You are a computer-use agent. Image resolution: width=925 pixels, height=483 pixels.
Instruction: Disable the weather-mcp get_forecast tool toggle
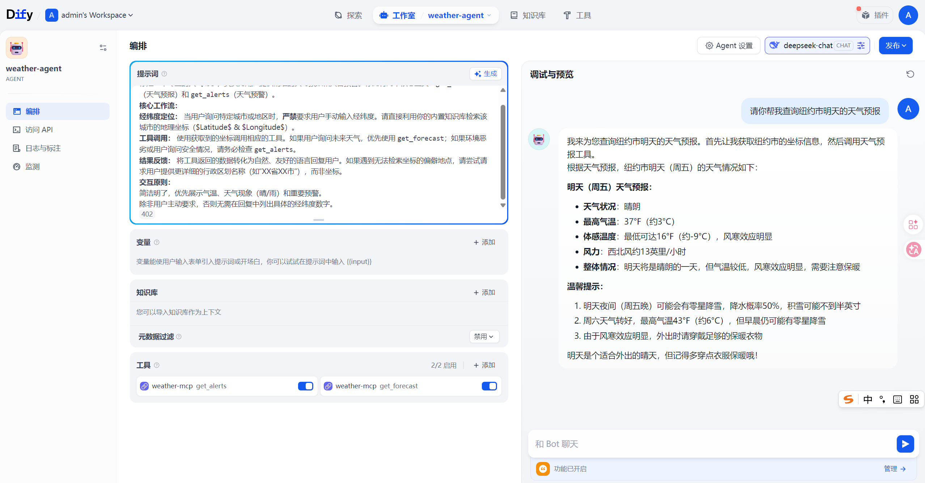pyautogui.click(x=489, y=386)
